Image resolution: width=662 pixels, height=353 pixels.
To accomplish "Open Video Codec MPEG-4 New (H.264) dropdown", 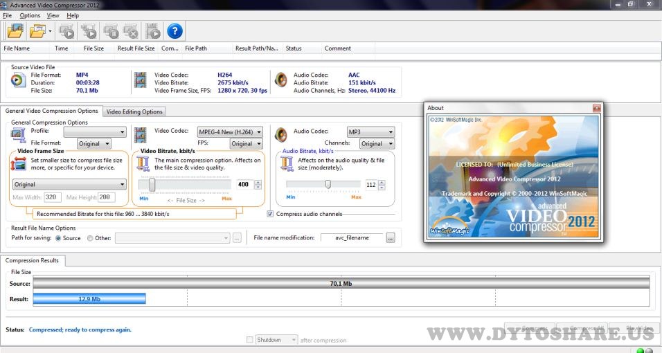I will (x=230, y=132).
